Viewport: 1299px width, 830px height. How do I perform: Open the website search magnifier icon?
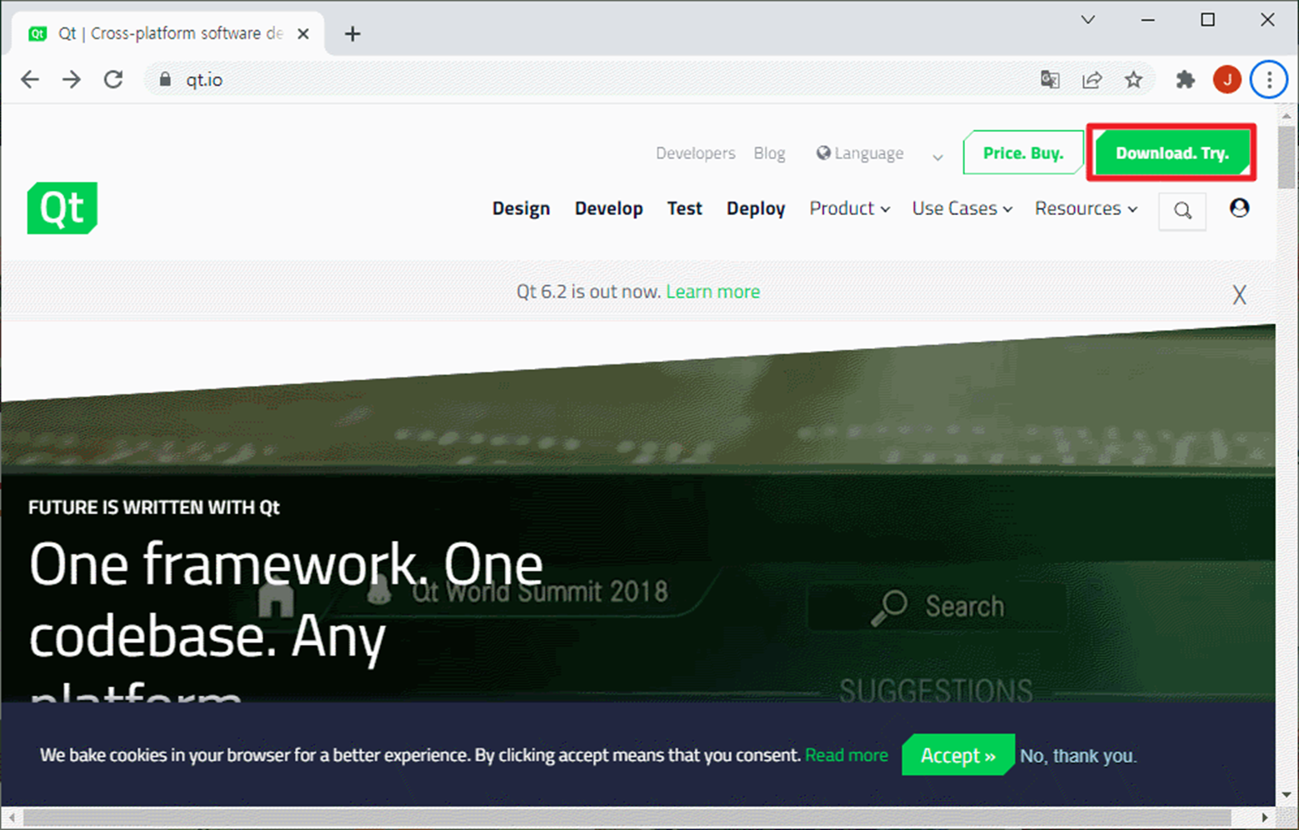(1182, 210)
